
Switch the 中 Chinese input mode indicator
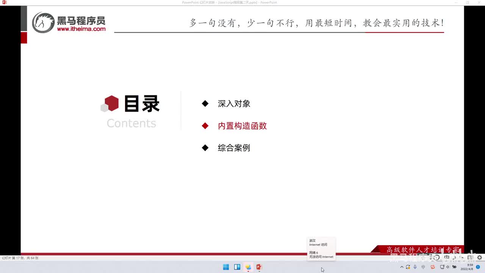click(447, 257)
